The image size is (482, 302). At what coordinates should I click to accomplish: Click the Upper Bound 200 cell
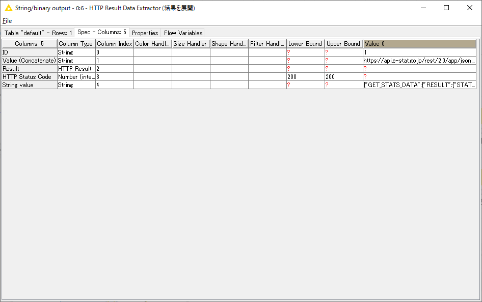pyautogui.click(x=344, y=77)
